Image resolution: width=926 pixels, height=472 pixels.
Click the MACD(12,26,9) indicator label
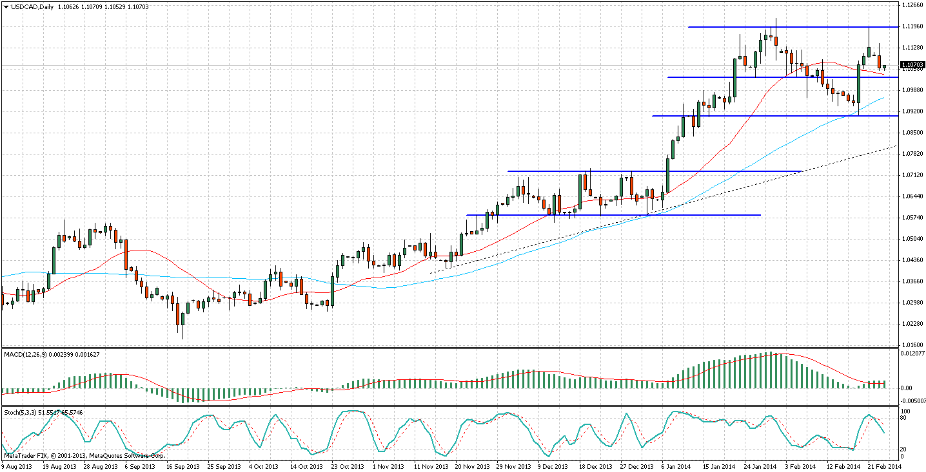point(28,354)
